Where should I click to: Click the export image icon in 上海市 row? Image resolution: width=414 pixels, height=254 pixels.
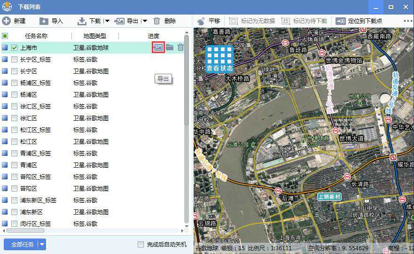pos(158,47)
